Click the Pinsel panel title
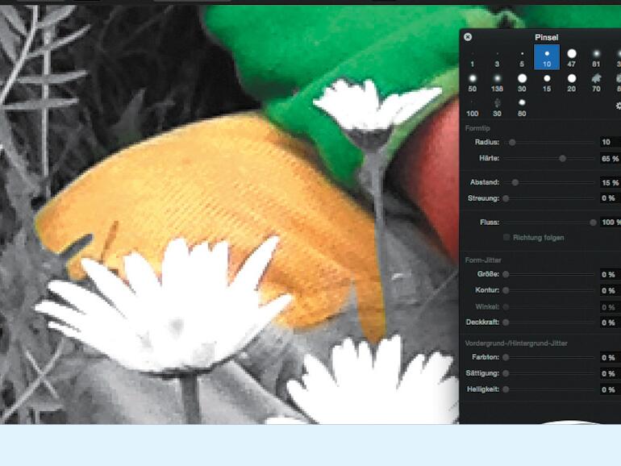The width and height of the screenshot is (621, 466). [x=547, y=37]
